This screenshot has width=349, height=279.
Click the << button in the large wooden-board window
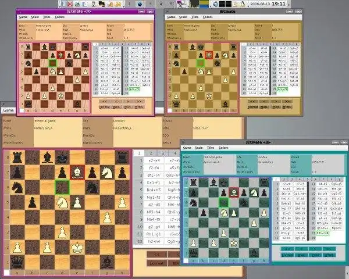(x=156, y=255)
